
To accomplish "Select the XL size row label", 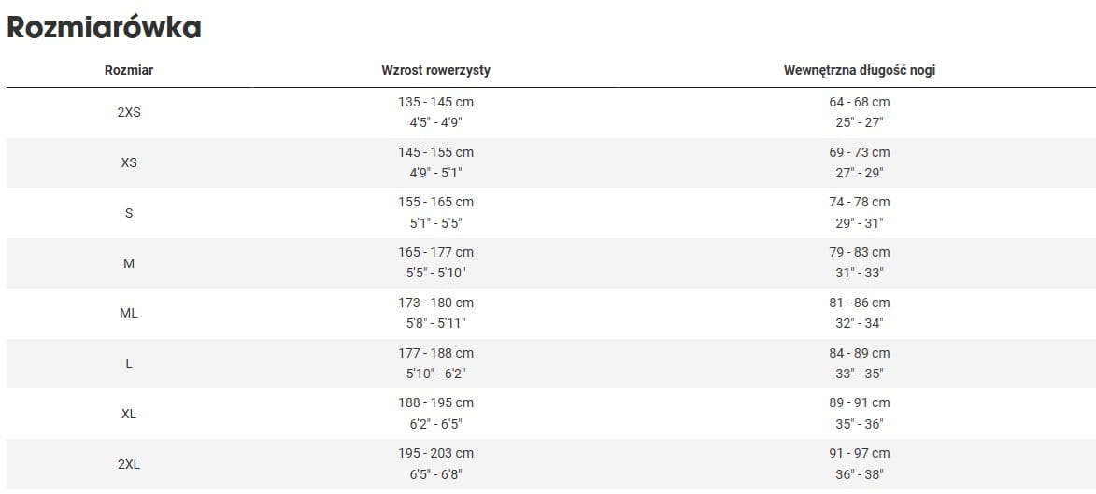I will [129, 414].
